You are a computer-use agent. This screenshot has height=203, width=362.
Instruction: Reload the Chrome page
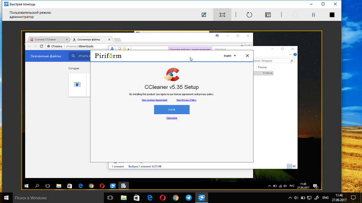42,46
